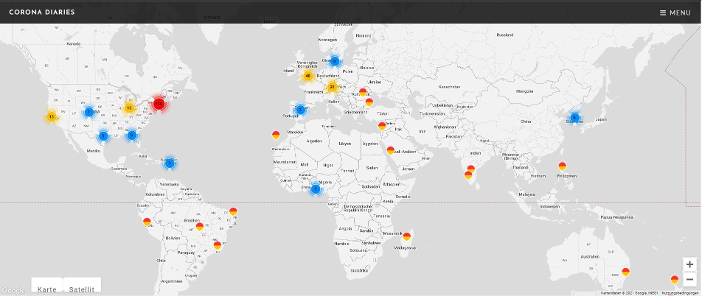The height and width of the screenshot is (296, 702).
Task: Select the marker above the Philippinen label
Action: (563, 166)
